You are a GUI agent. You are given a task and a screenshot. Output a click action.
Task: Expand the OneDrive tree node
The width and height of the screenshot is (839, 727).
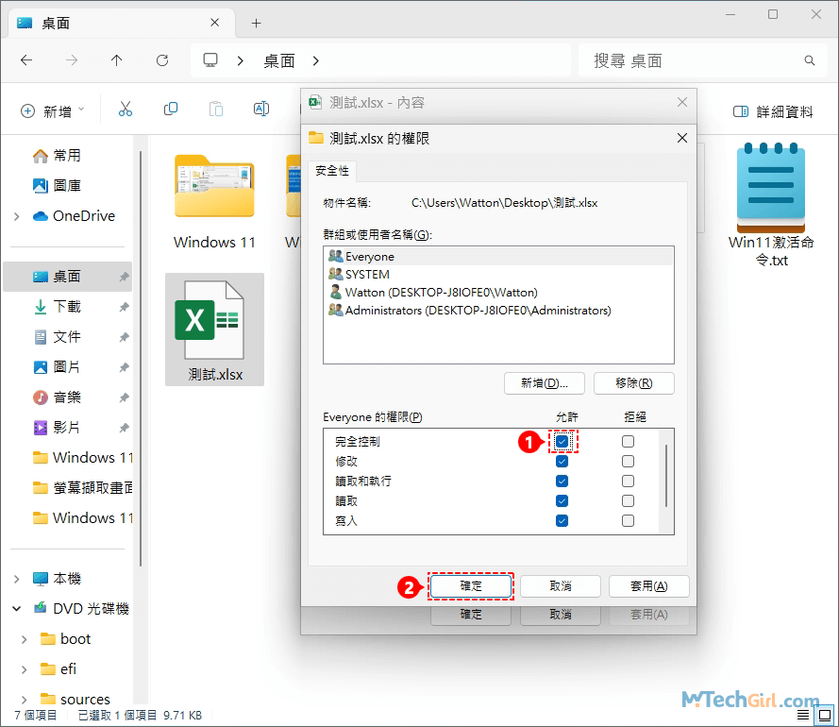[17, 216]
